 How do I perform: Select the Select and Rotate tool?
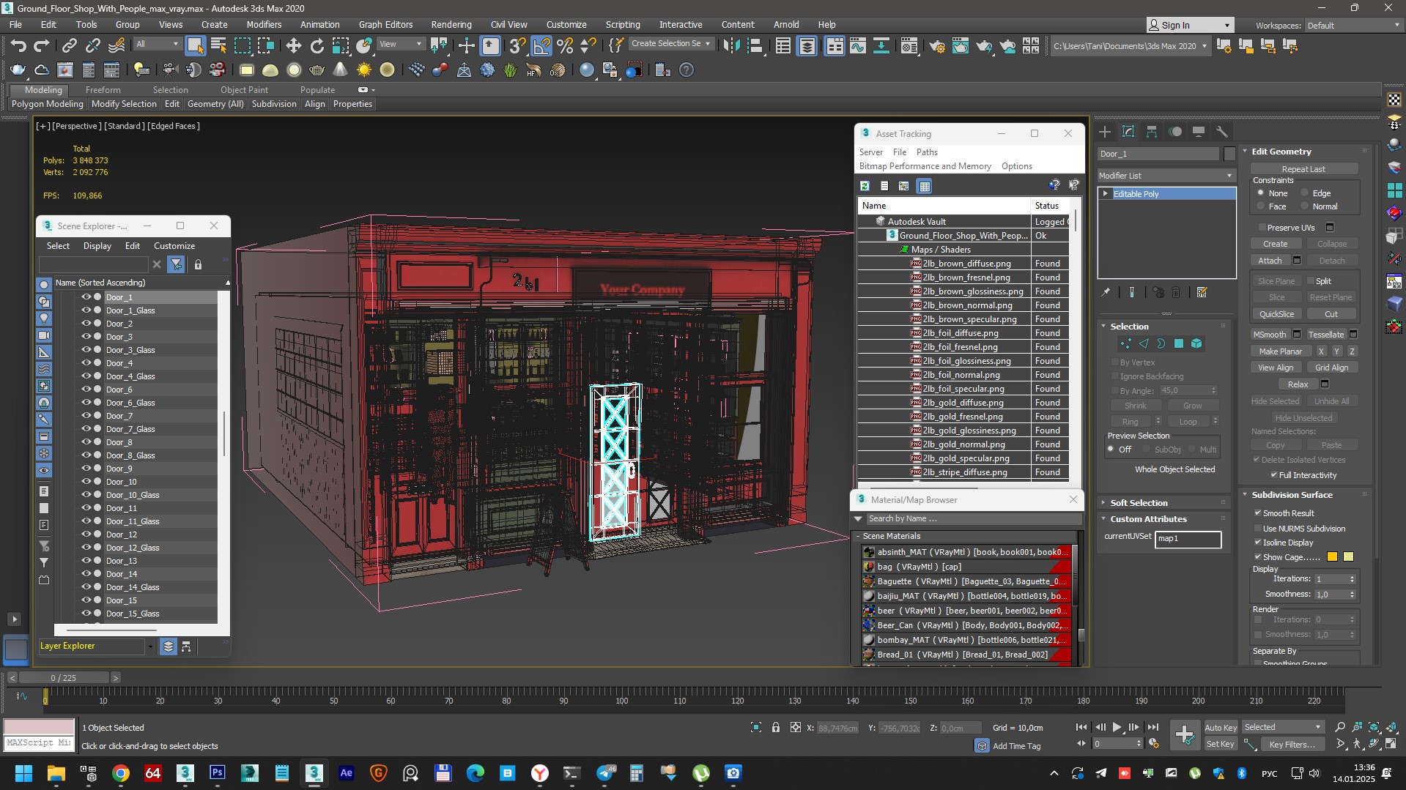tap(317, 46)
